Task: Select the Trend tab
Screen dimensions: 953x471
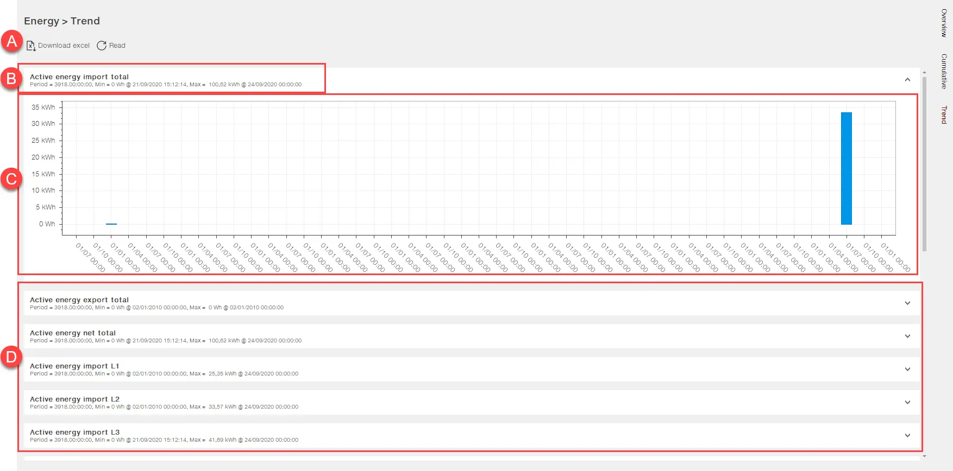Action: coord(944,114)
